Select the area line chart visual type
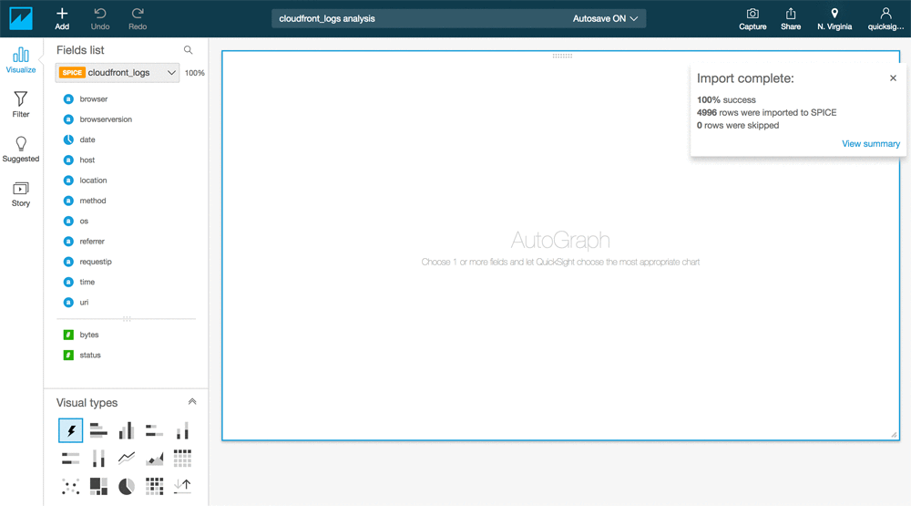The height and width of the screenshot is (506, 911). [155, 459]
